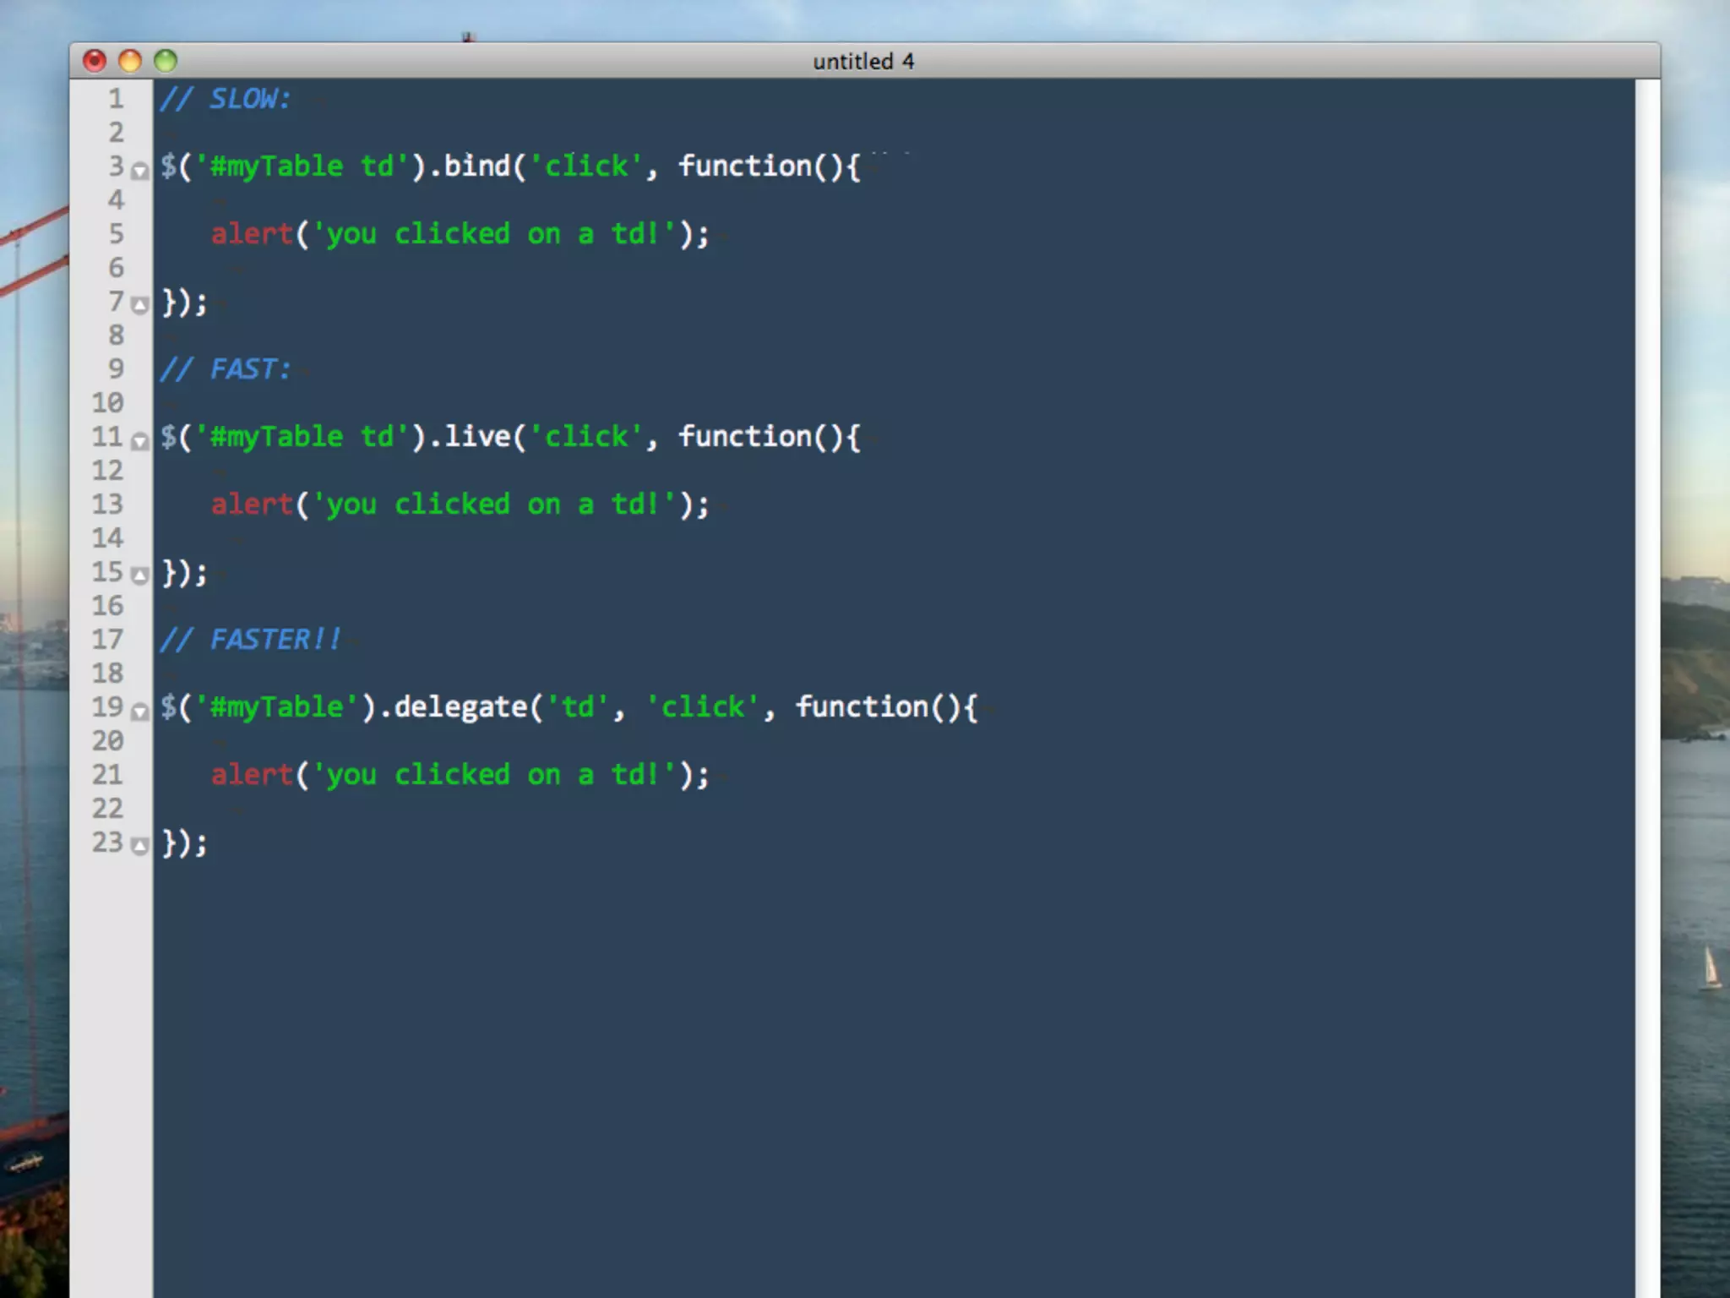Click the fold end marker on line 15
The height and width of the screenshot is (1298, 1730).
pos(140,575)
